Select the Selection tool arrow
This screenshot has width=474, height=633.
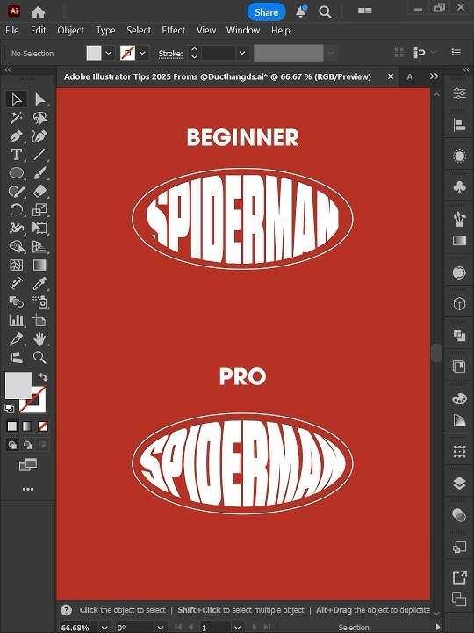click(16, 99)
